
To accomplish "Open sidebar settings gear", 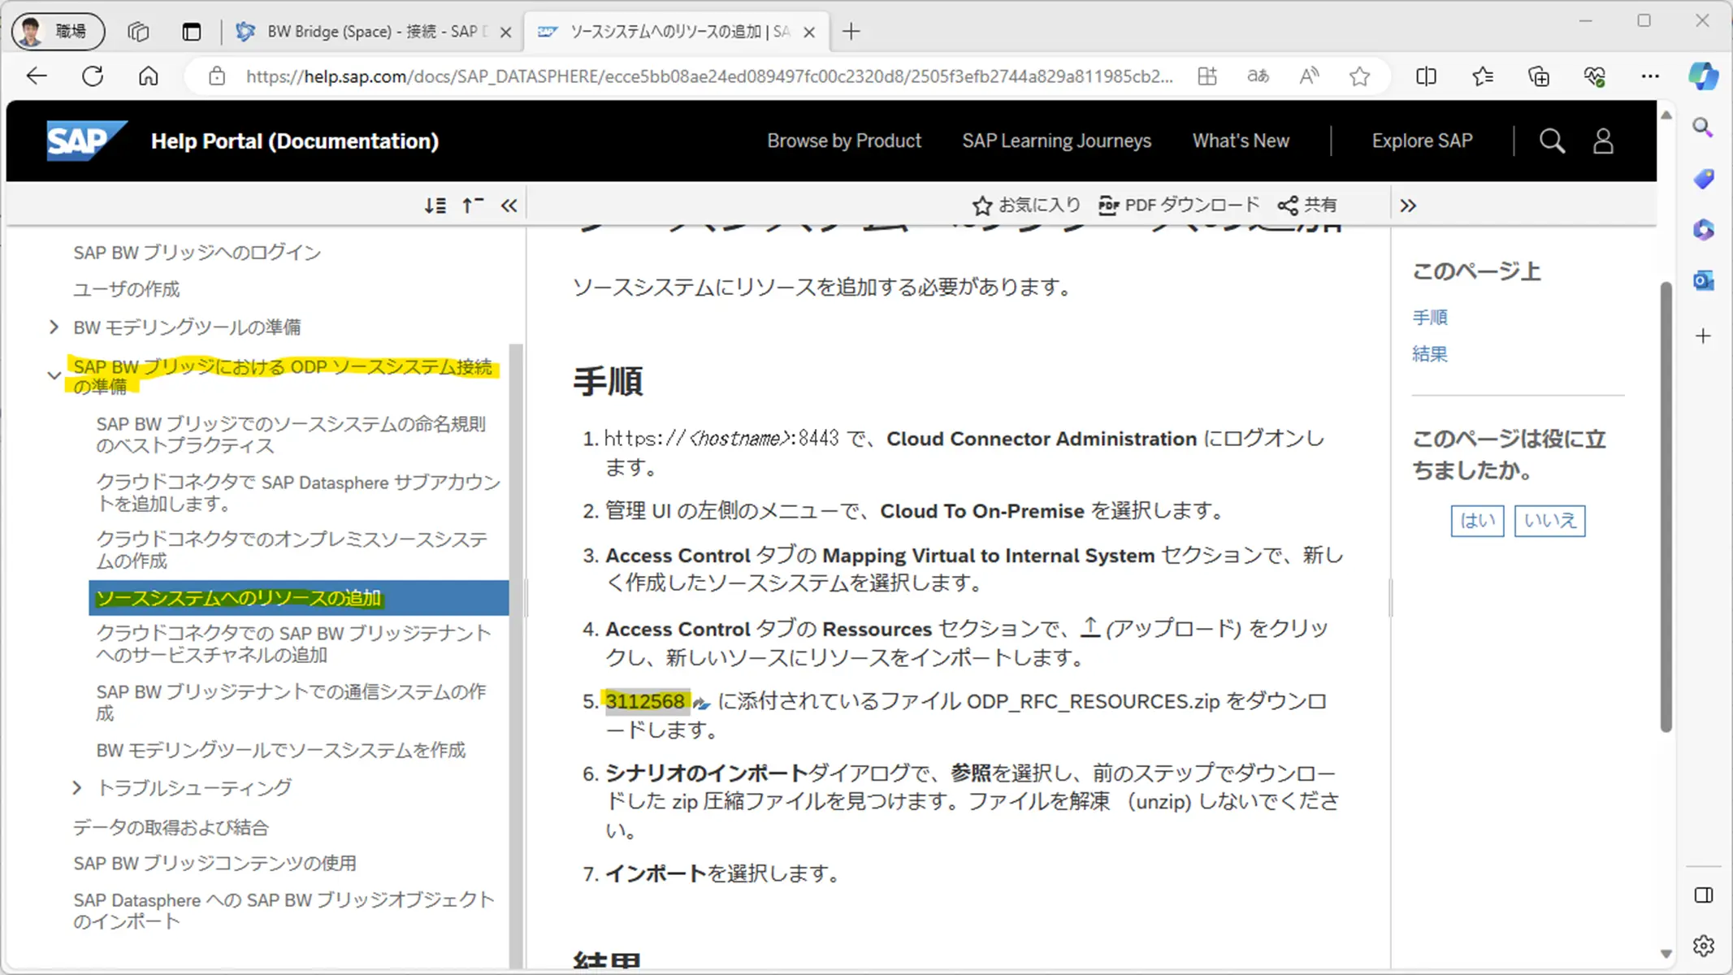I will 1703,946.
